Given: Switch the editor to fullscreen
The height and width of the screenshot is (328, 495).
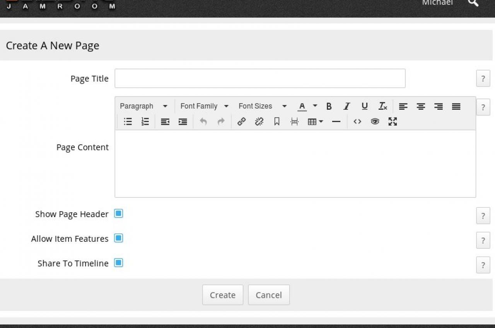Looking at the screenshot, I should click(393, 122).
